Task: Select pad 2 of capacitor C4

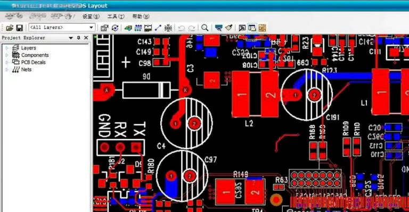Action: point(194,124)
